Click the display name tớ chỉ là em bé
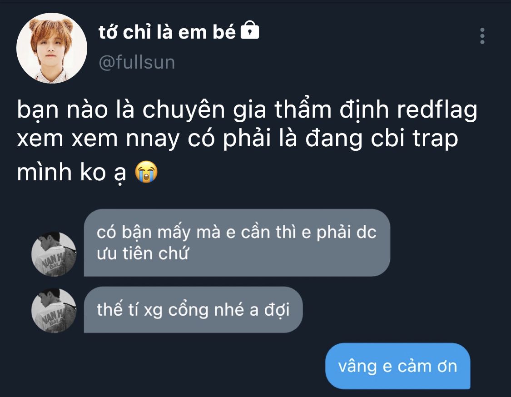 click(167, 32)
